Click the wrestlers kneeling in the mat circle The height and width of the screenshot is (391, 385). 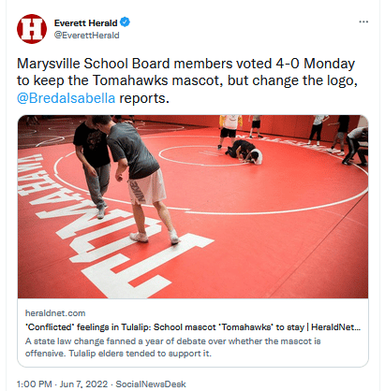(x=244, y=152)
